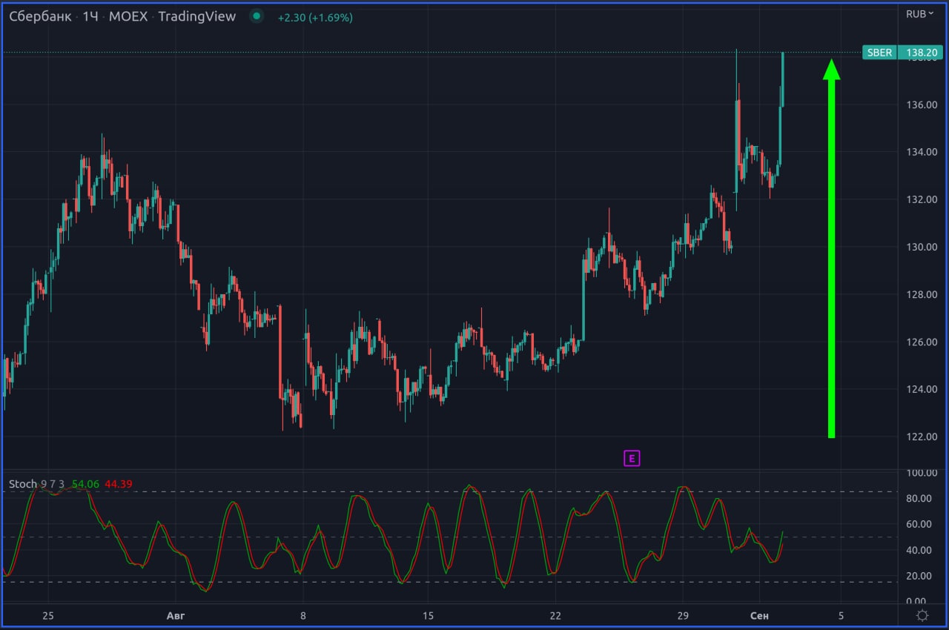Click the Сен date axis label

(759, 616)
